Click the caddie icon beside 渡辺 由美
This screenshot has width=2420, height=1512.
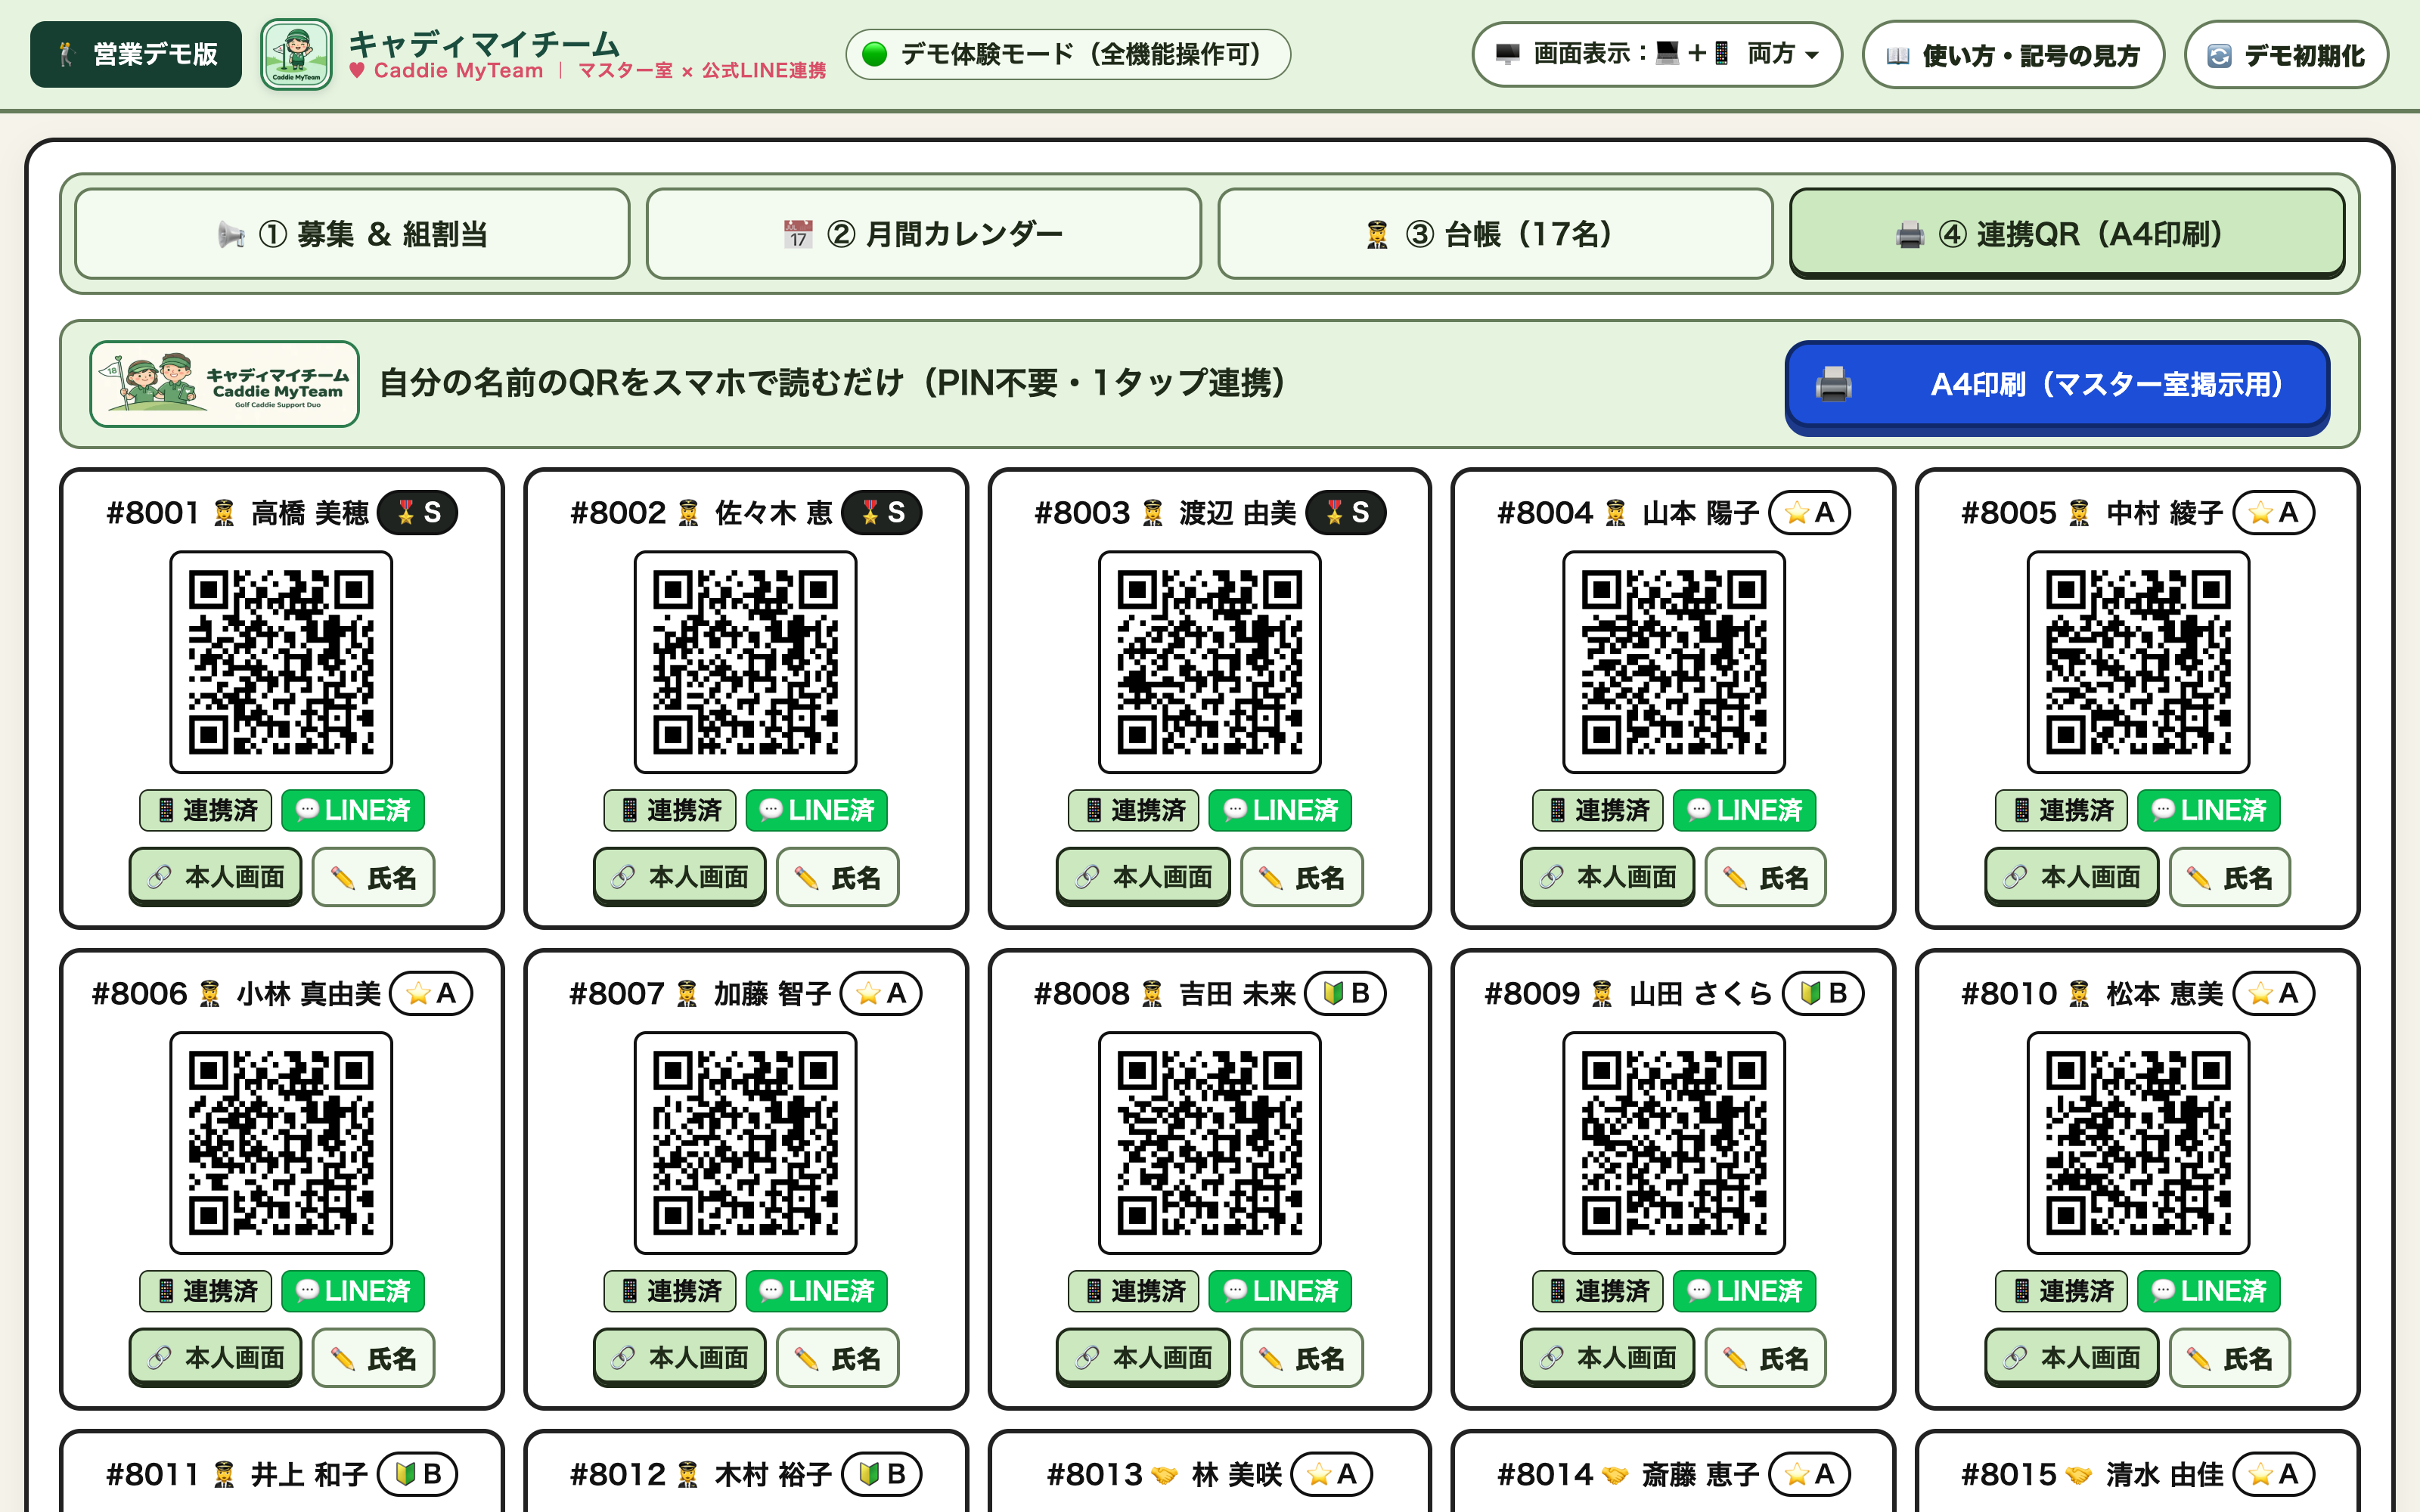(1153, 513)
